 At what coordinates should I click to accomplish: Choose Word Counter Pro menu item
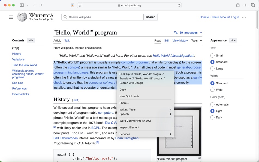[145, 121]
